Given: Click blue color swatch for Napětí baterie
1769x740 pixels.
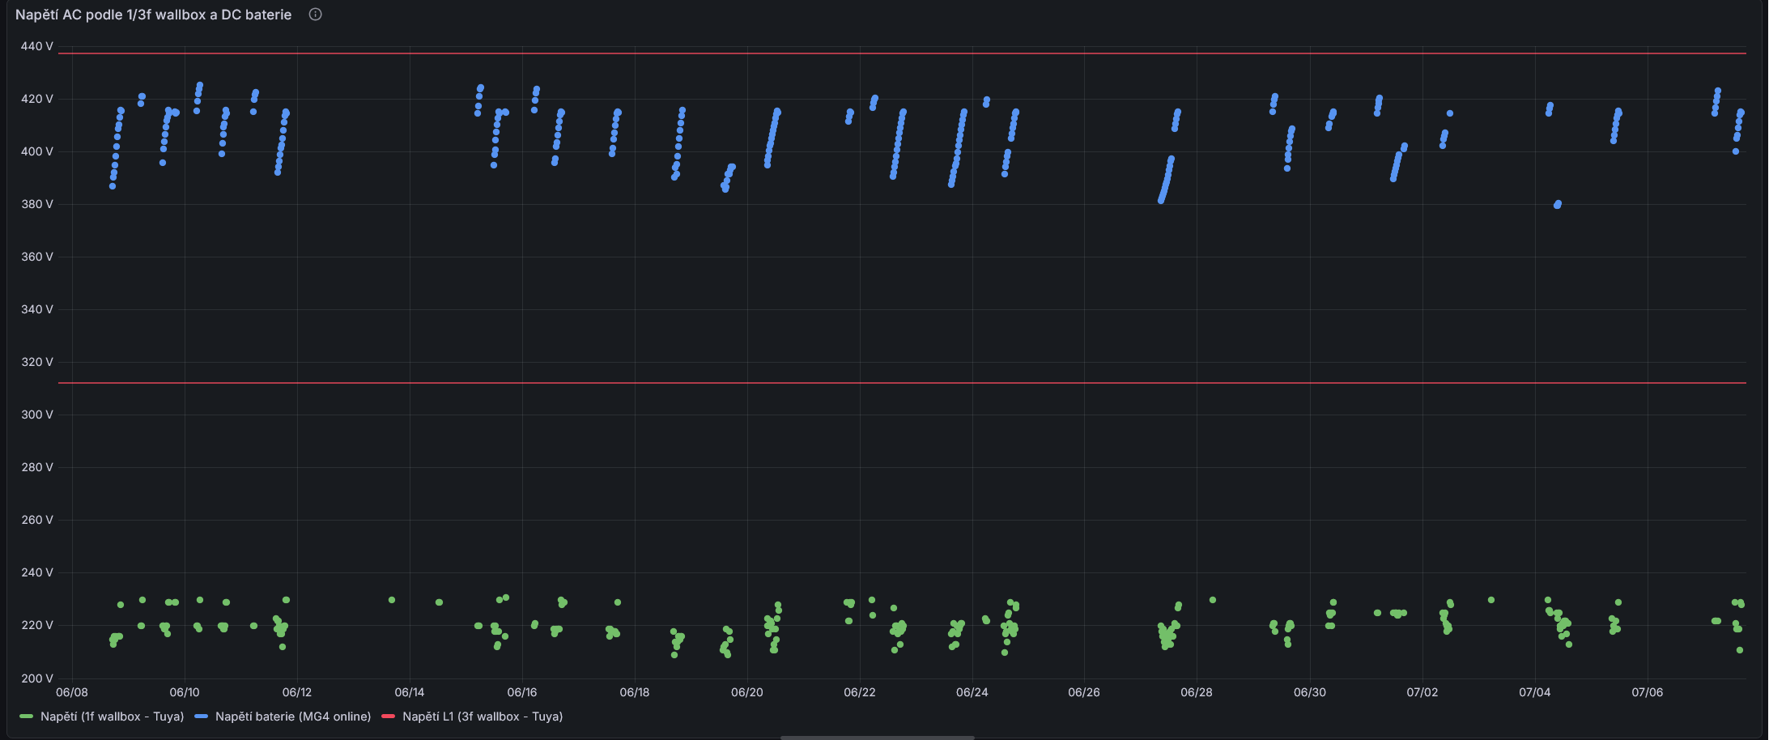Looking at the screenshot, I should (x=202, y=717).
